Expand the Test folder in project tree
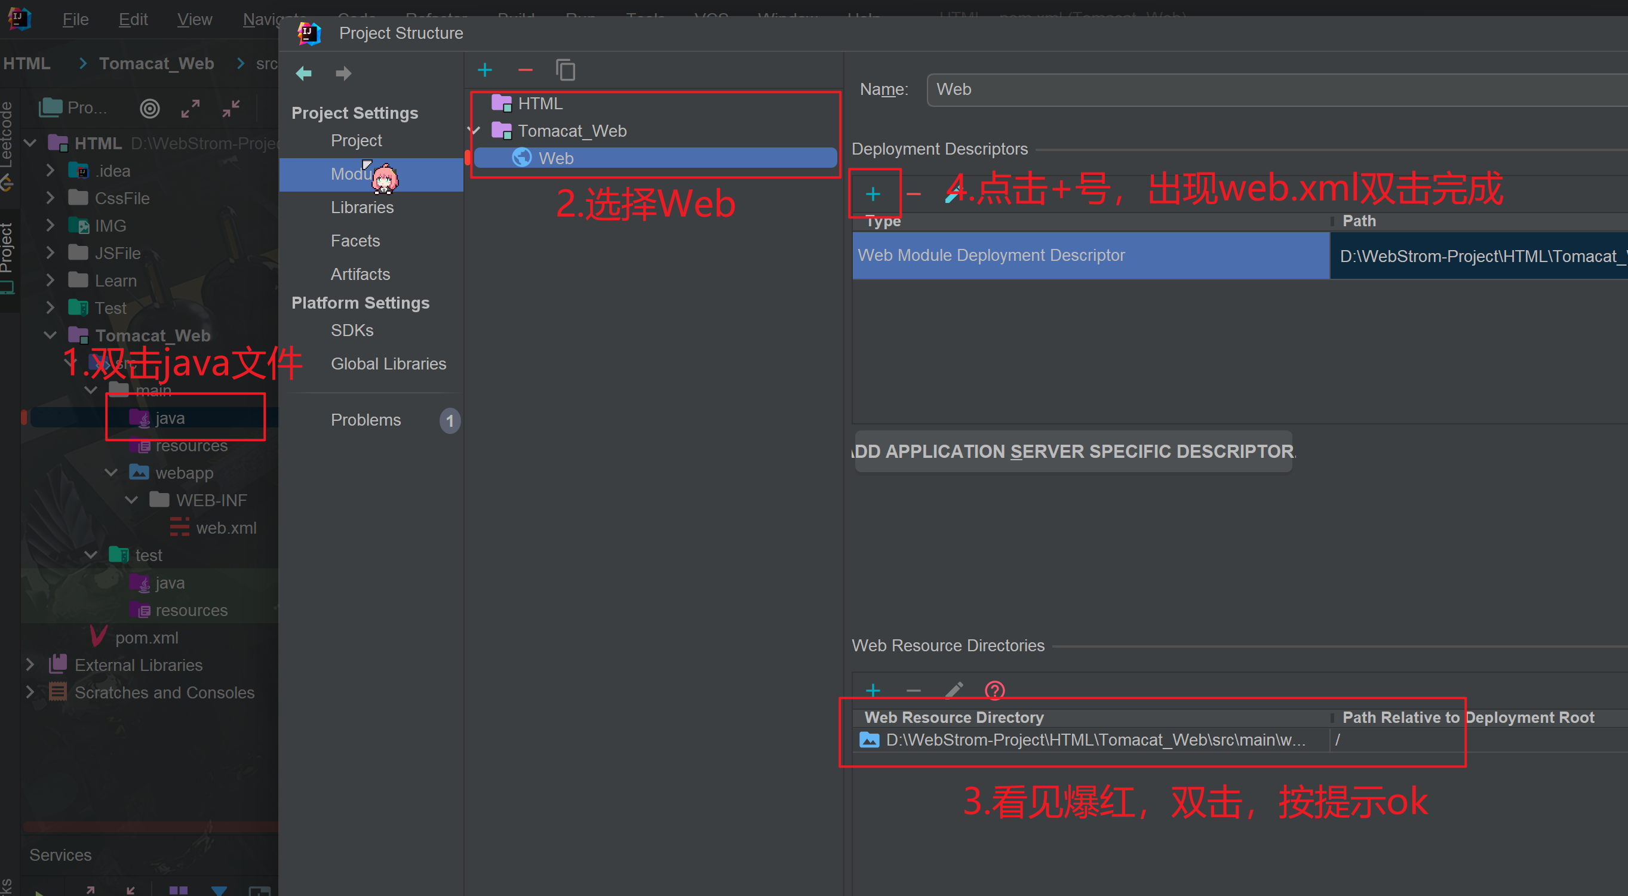The image size is (1628, 896). 50,308
